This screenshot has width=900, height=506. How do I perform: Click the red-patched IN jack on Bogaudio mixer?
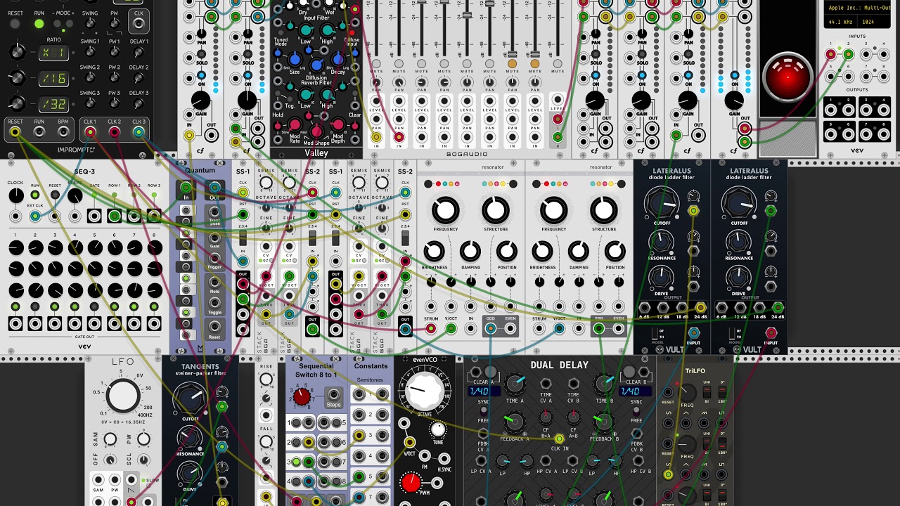tap(399, 137)
